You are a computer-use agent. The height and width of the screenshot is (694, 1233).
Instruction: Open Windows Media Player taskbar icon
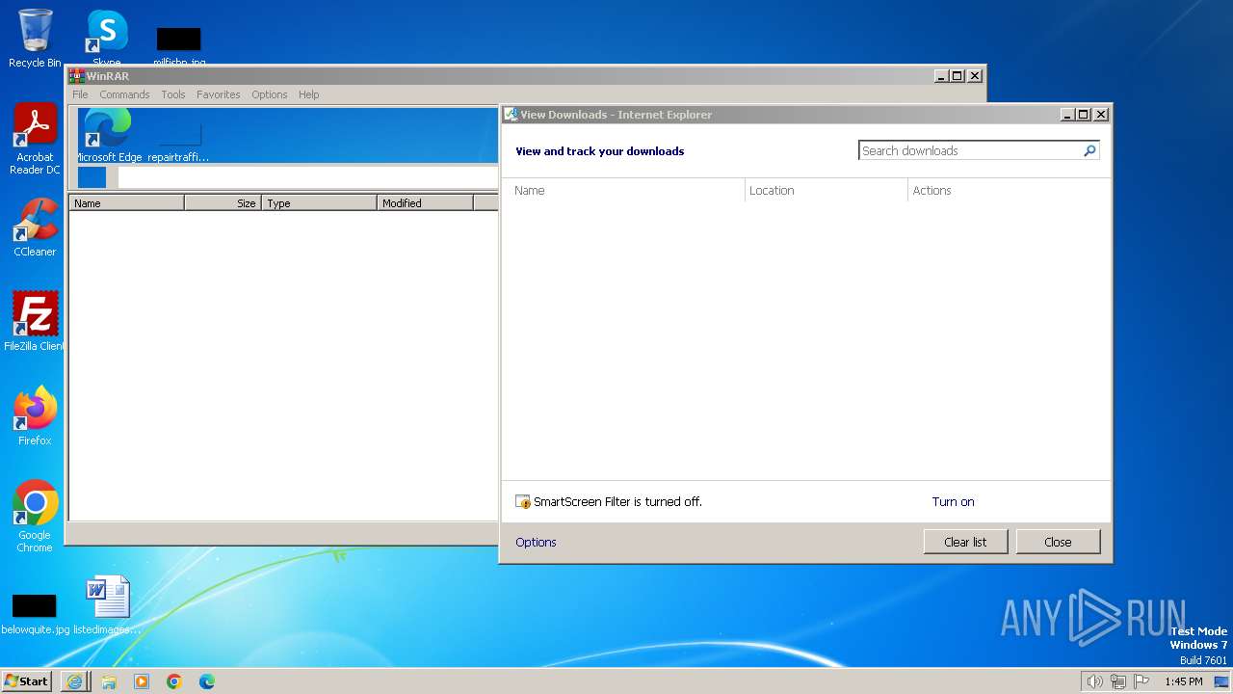point(142,681)
